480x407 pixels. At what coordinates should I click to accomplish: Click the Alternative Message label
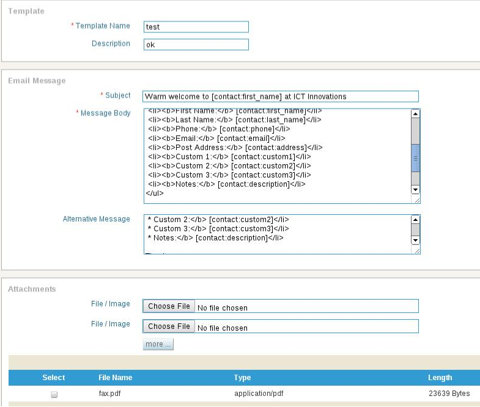click(x=96, y=219)
